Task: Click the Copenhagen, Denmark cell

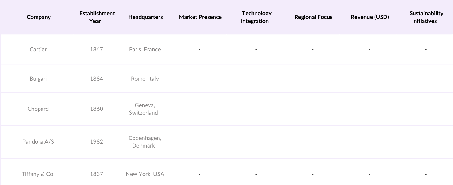Action: [x=144, y=142]
